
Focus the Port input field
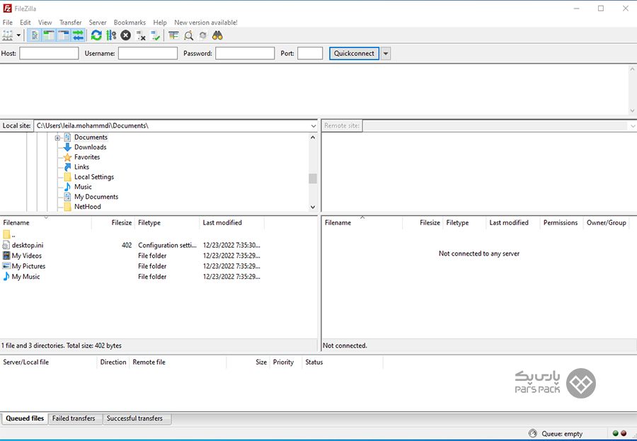coord(310,53)
